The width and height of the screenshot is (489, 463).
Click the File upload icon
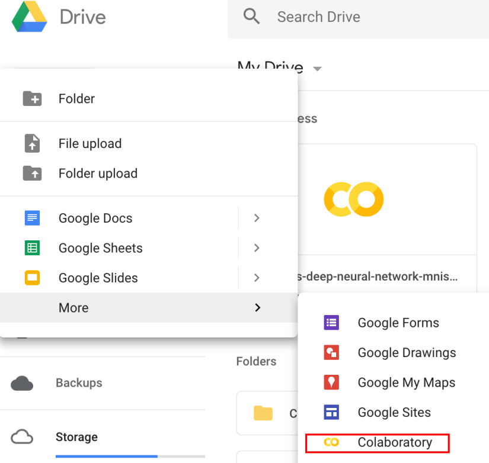[32, 143]
